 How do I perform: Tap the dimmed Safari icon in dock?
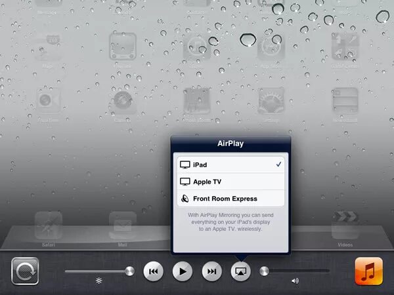(48, 226)
